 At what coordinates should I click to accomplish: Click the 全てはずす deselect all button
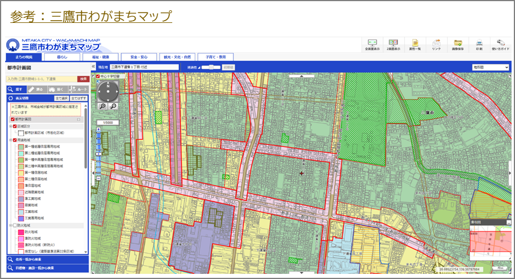point(79,99)
